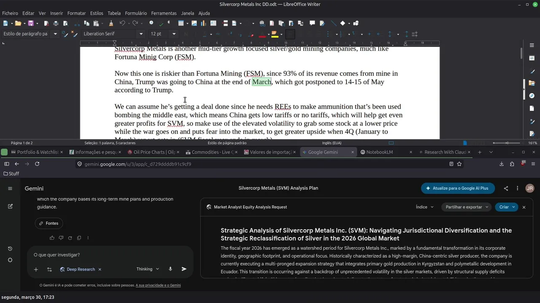
Task: Open the basic shapes dropdown arrow
Action: pos(349,24)
